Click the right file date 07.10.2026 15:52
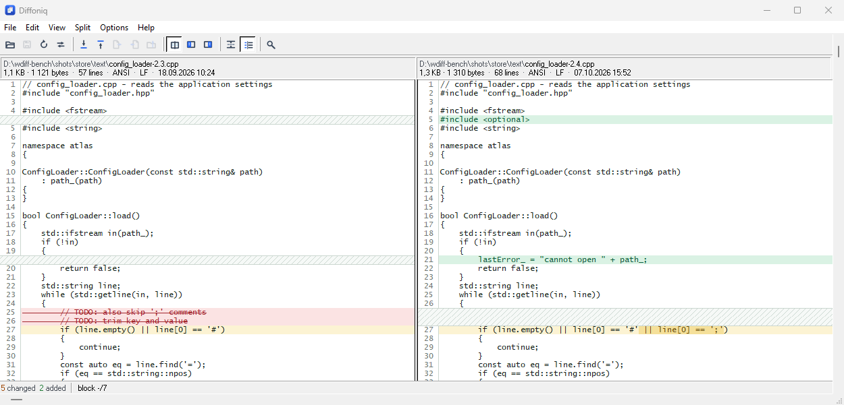 (x=602, y=72)
